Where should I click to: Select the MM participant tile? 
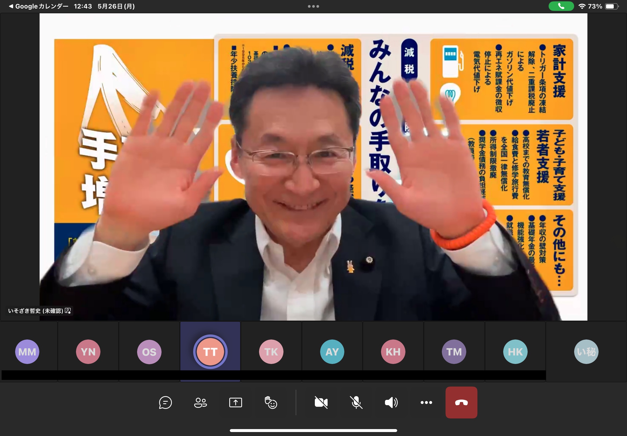[27, 351]
